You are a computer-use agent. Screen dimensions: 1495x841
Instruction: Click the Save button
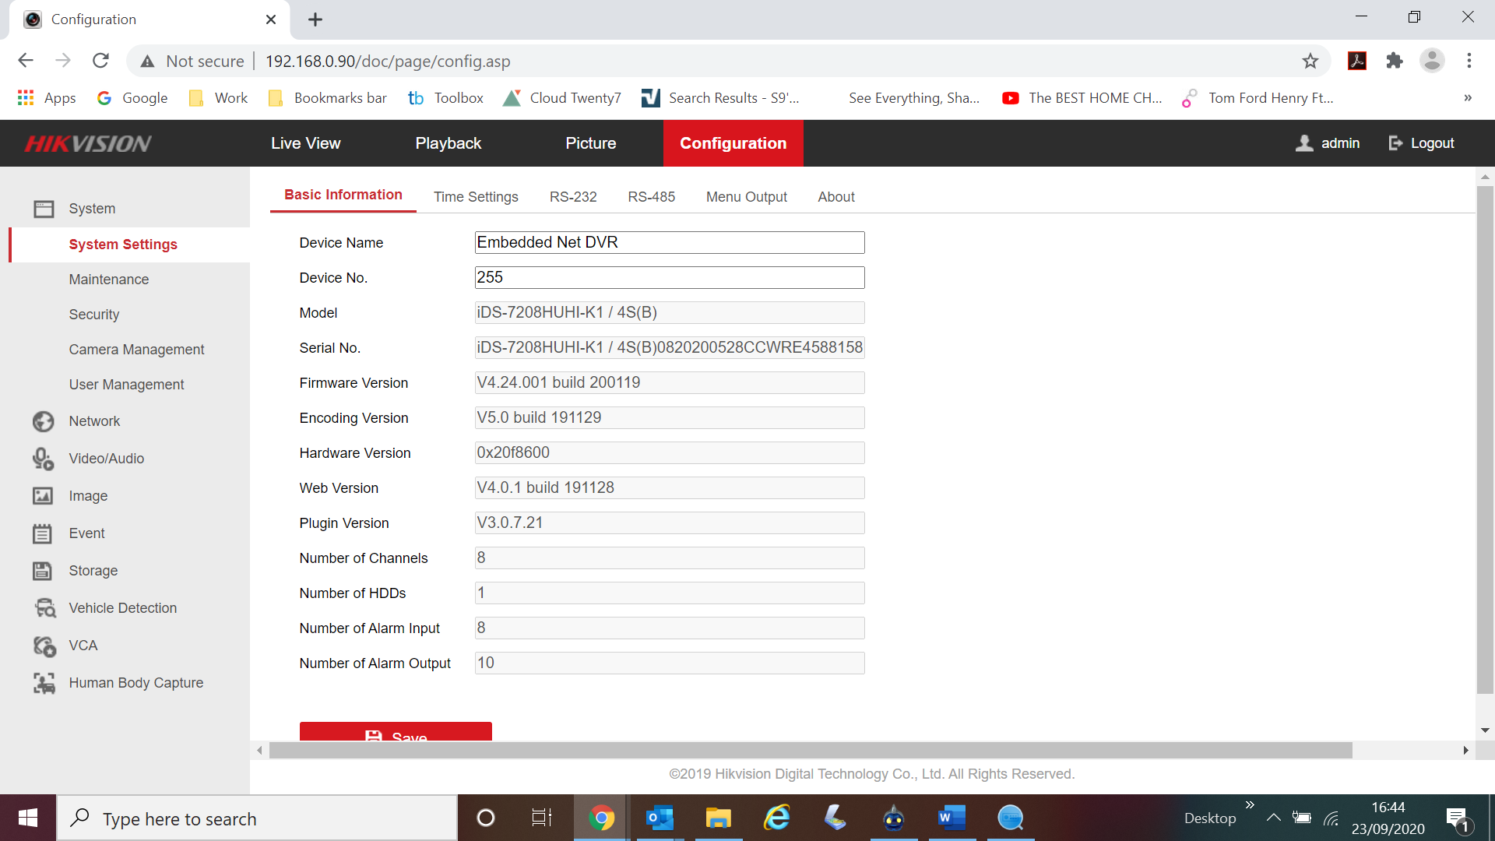pyautogui.click(x=396, y=732)
